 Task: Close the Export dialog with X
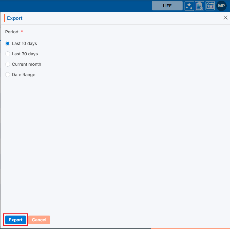[x=225, y=18]
